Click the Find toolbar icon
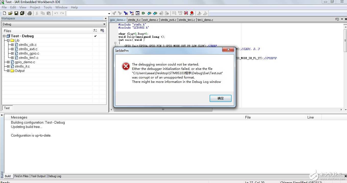Image resolution: width=347 pixels, height=183 pixels. 126,13
